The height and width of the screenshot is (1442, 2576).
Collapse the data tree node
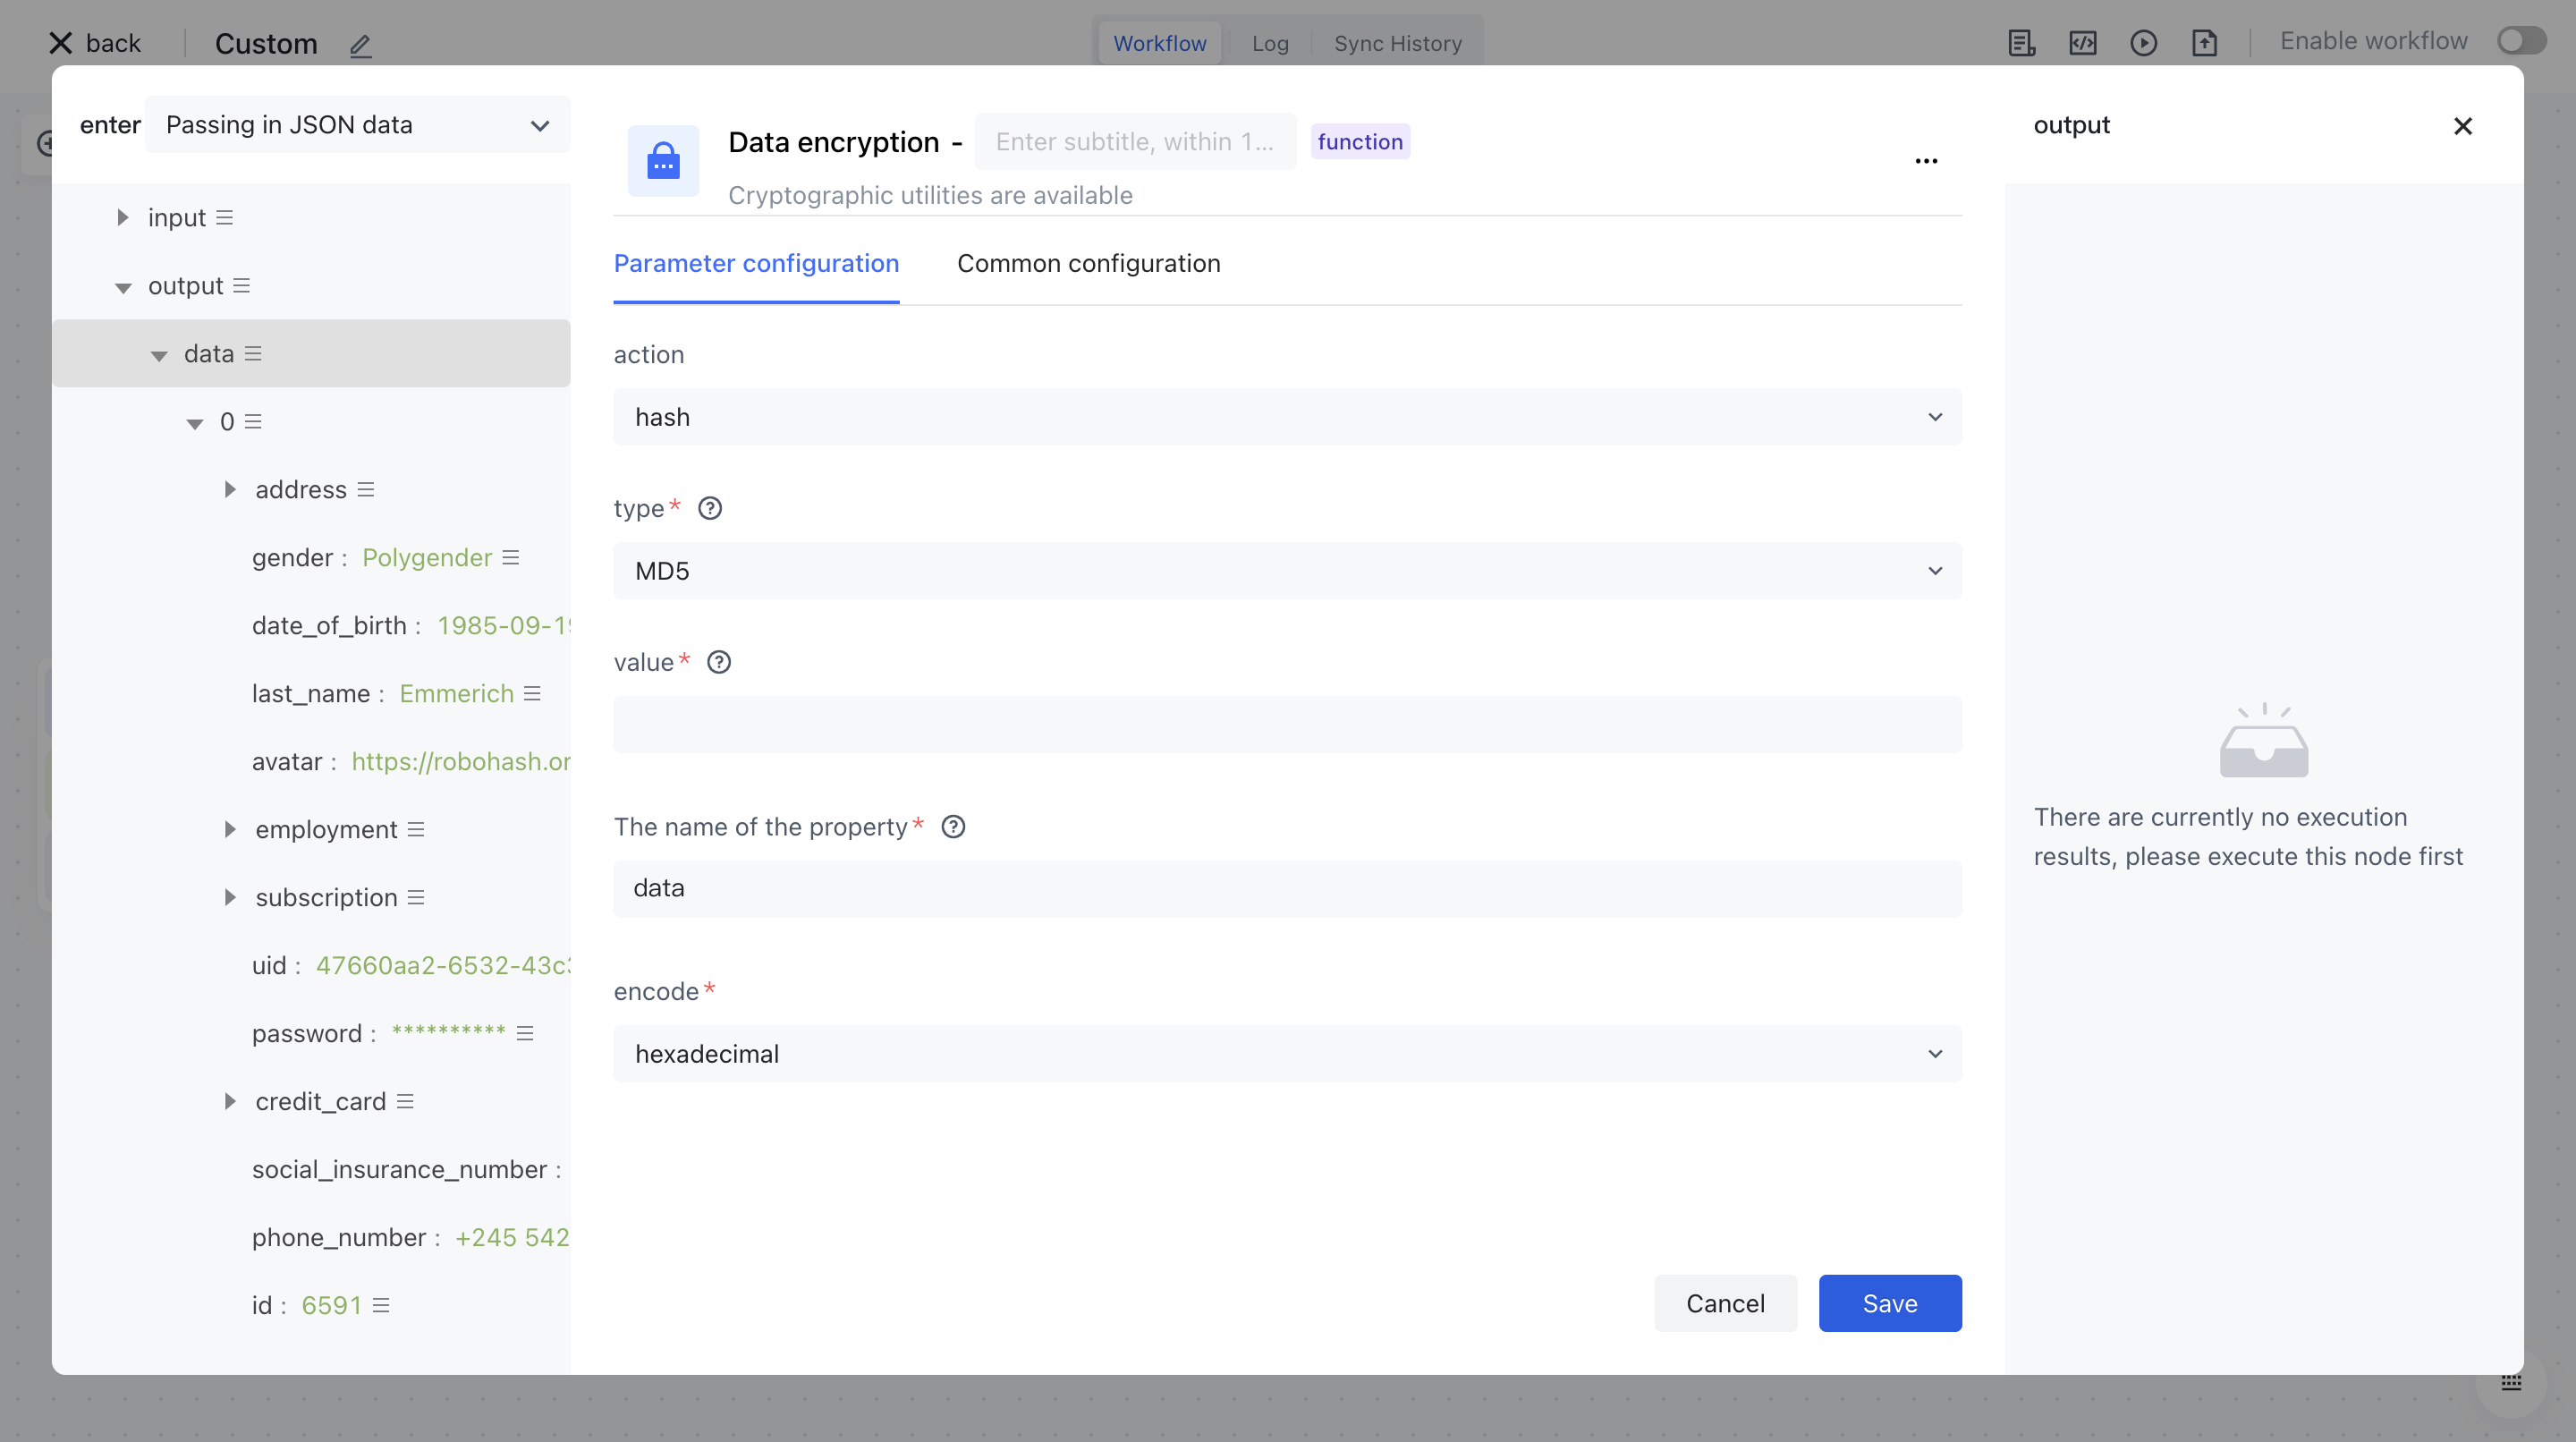click(x=159, y=355)
